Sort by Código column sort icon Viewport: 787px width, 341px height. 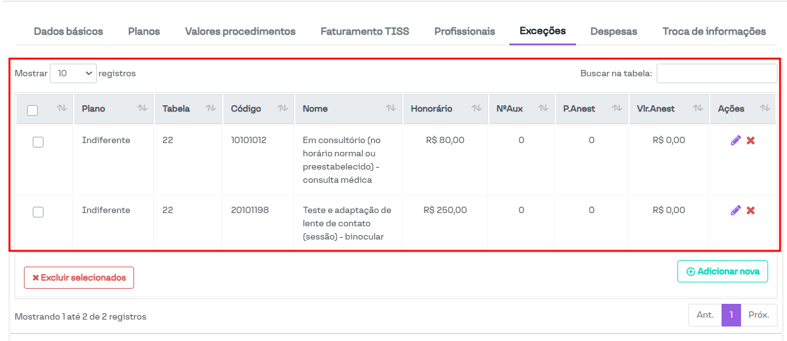pyautogui.click(x=283, y=108)
